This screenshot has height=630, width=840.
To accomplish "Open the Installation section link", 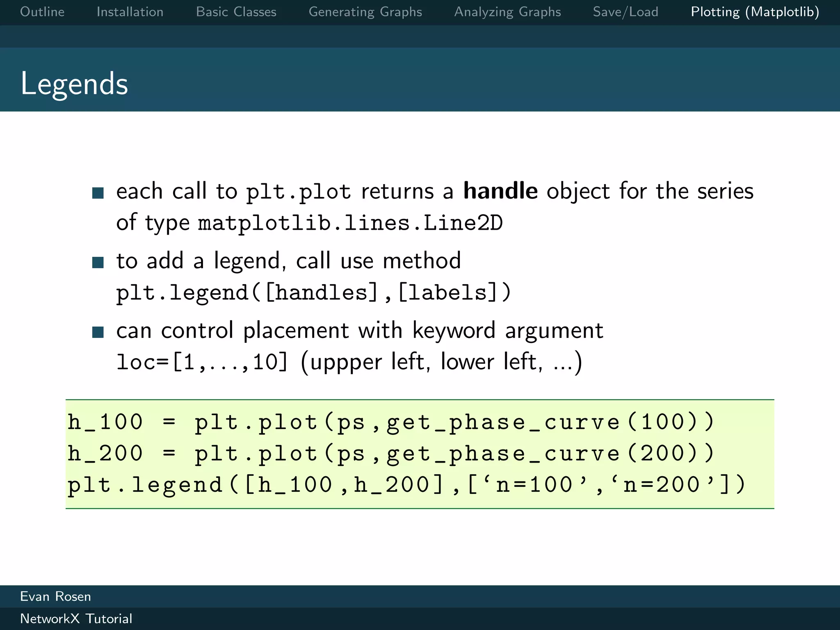I will click(130, 12).
